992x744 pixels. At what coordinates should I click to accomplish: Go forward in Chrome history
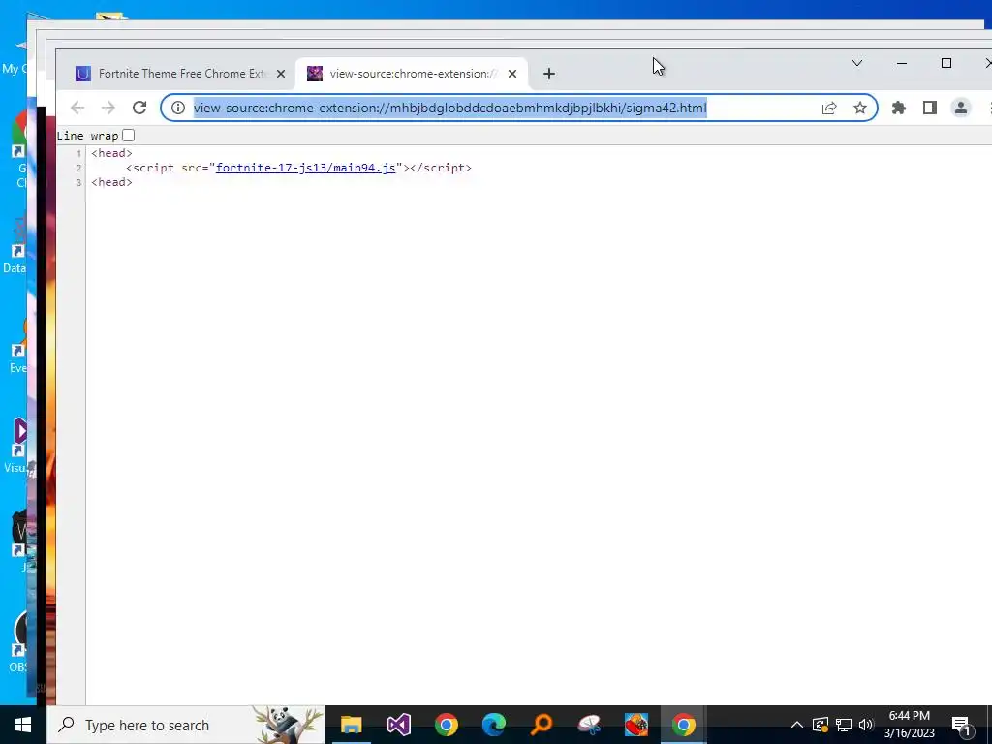[x=108, y=108]
